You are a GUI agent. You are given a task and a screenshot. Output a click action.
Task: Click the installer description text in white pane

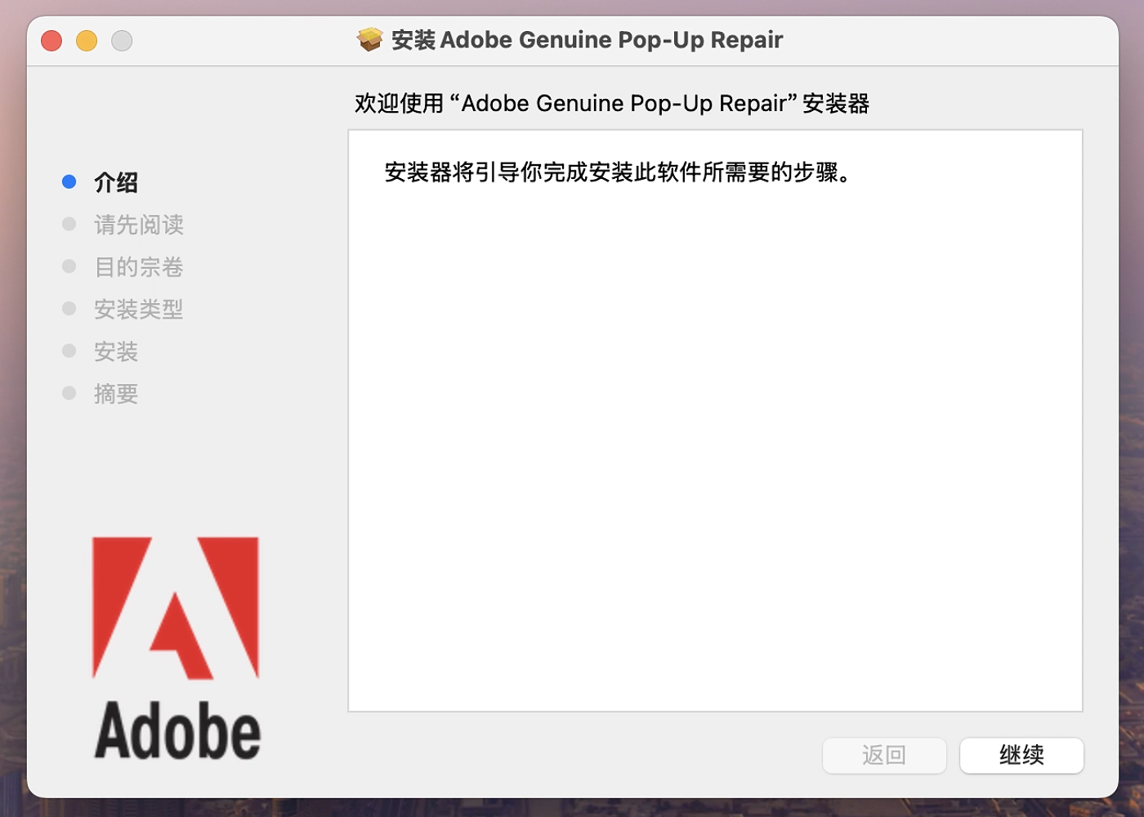point(619,172)
